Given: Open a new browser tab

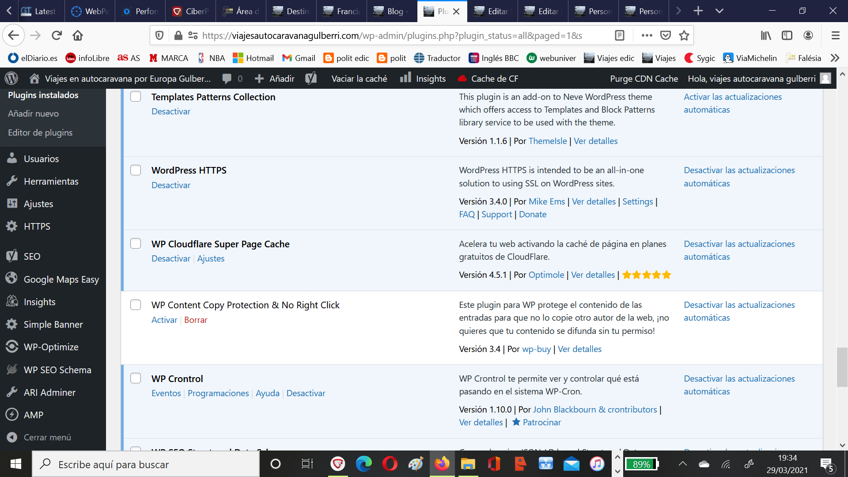Looking at the screenshot, I should (698, 11).
